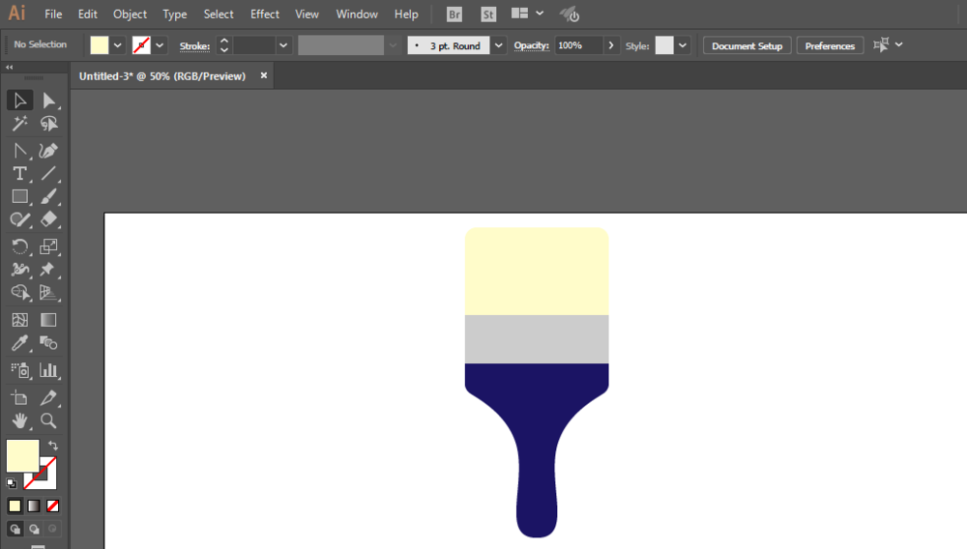This screenshot has height=549, width=967.
Task: Open the 3 pt. Round brush dropdown
Action: [x=498, y=45]
